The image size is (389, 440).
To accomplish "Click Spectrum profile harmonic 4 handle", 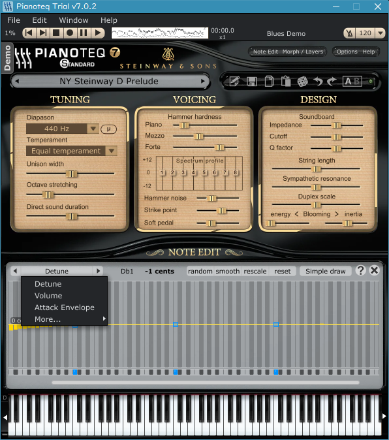I will coord(193,172).
